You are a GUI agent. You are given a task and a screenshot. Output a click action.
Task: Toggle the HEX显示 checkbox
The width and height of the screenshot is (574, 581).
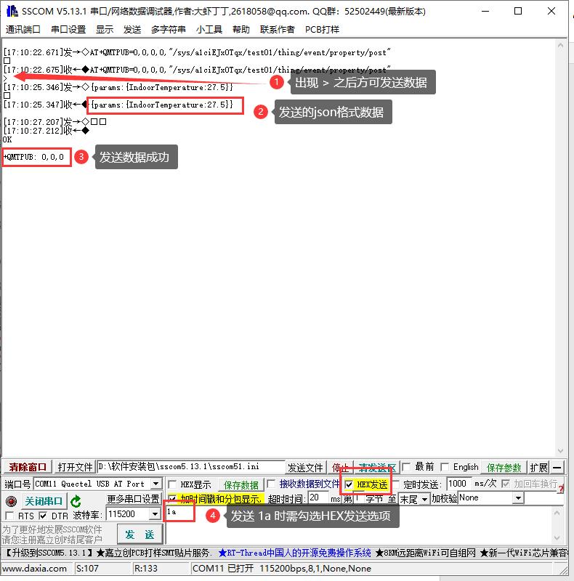coord(172,484)
